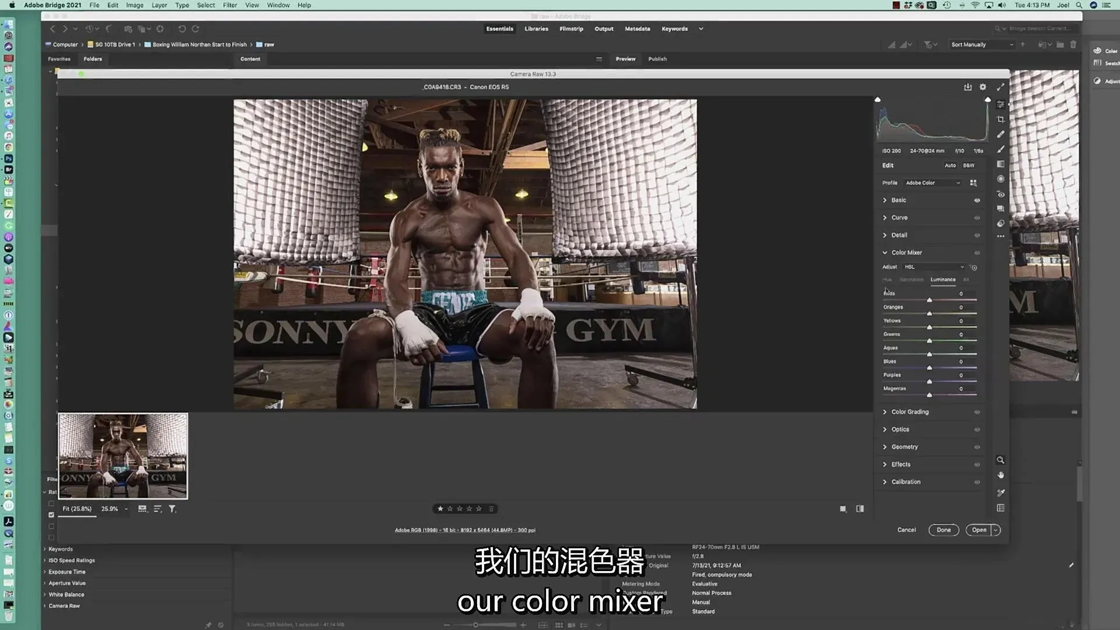Screen dimensions: 1120x630
Task: Toggle before/after view split icon
Action: coord(860,509)
